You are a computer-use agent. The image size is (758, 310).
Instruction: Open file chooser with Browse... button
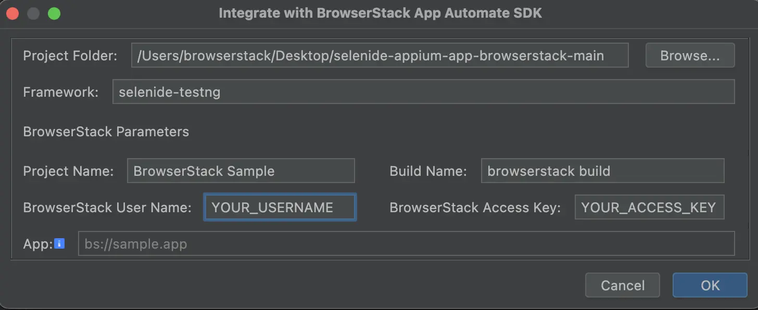690,56
